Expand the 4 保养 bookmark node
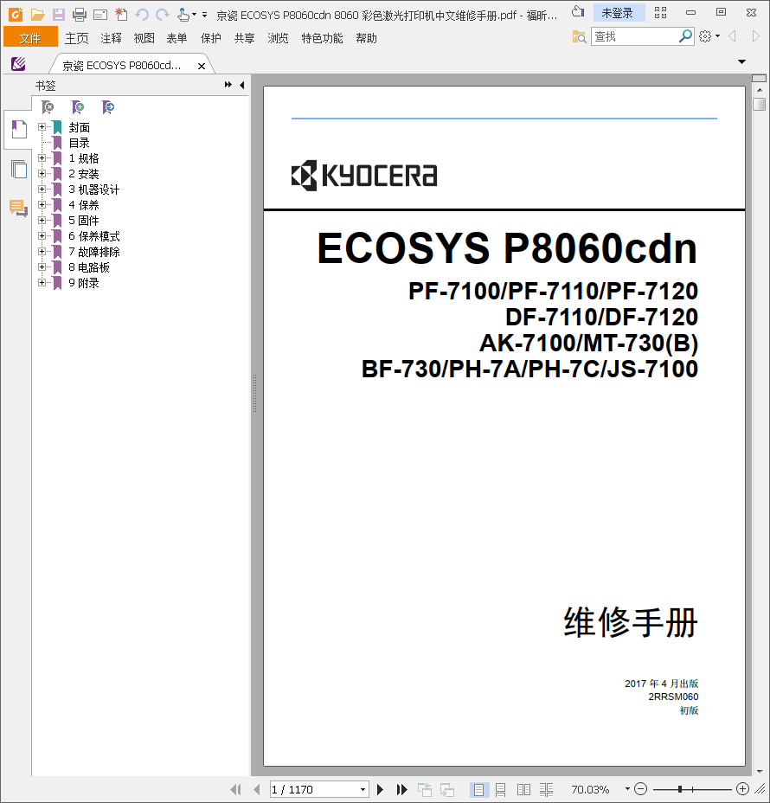770x803 pixels. (42, 205)
